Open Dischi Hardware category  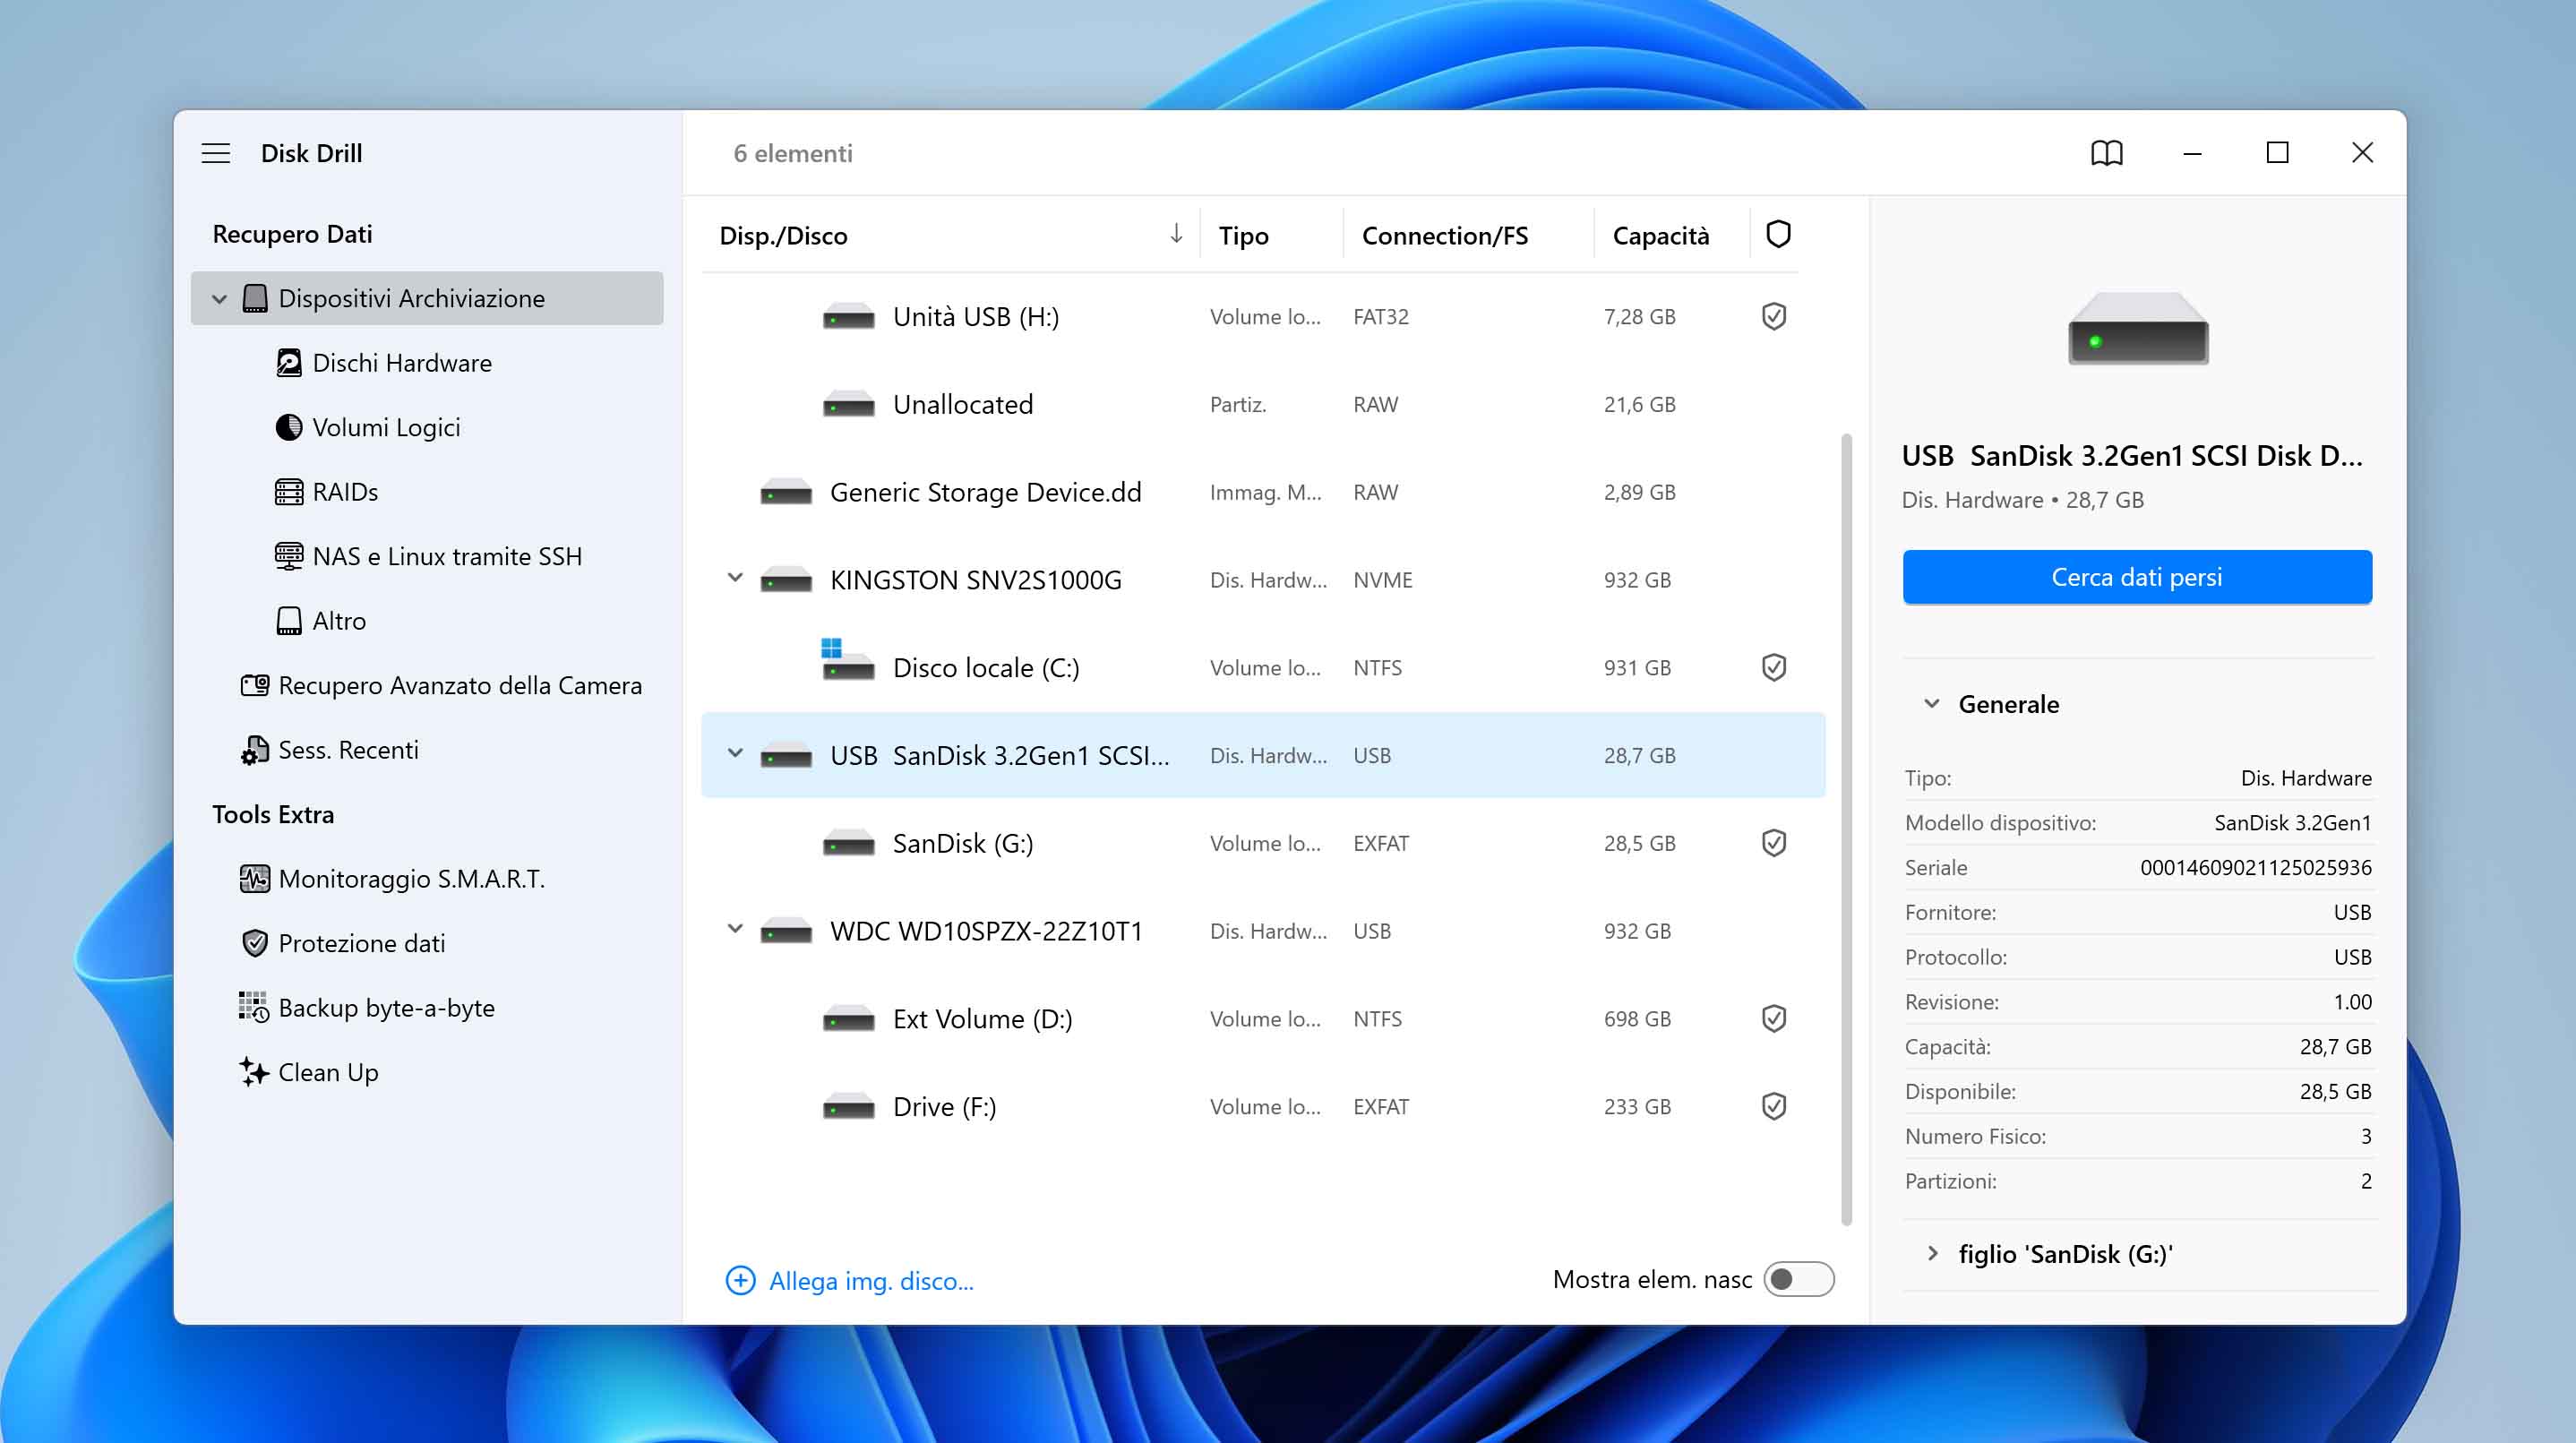tap(402, 363)
